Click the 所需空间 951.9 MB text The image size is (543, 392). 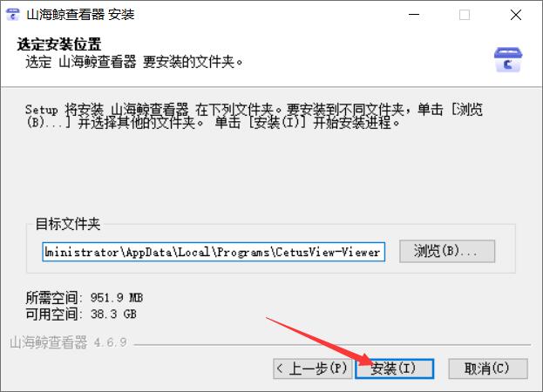point(85,298)
